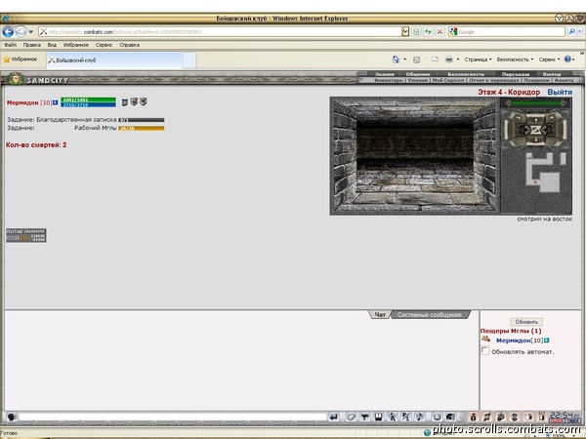Click the blue help question icon
This screenshot has width=586, height=439.
tap(567, 60)
